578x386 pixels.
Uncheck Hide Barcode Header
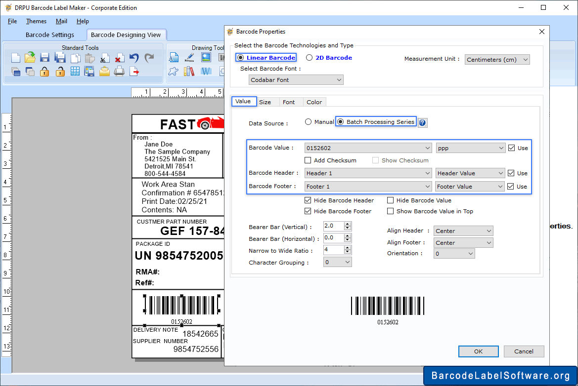(308, 200)
